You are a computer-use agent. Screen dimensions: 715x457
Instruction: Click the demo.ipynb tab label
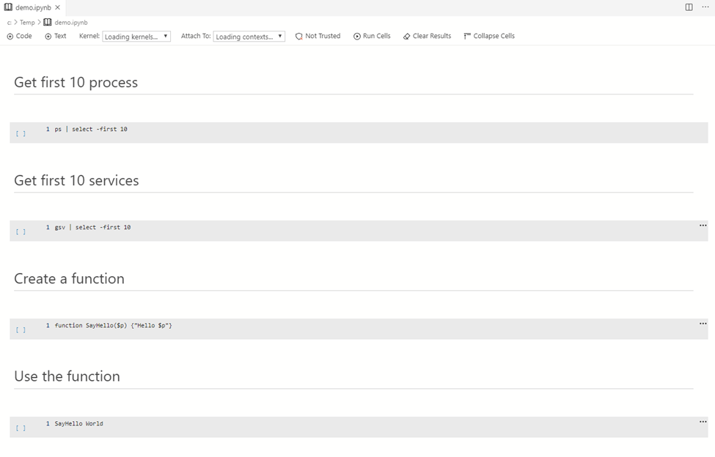33,8
